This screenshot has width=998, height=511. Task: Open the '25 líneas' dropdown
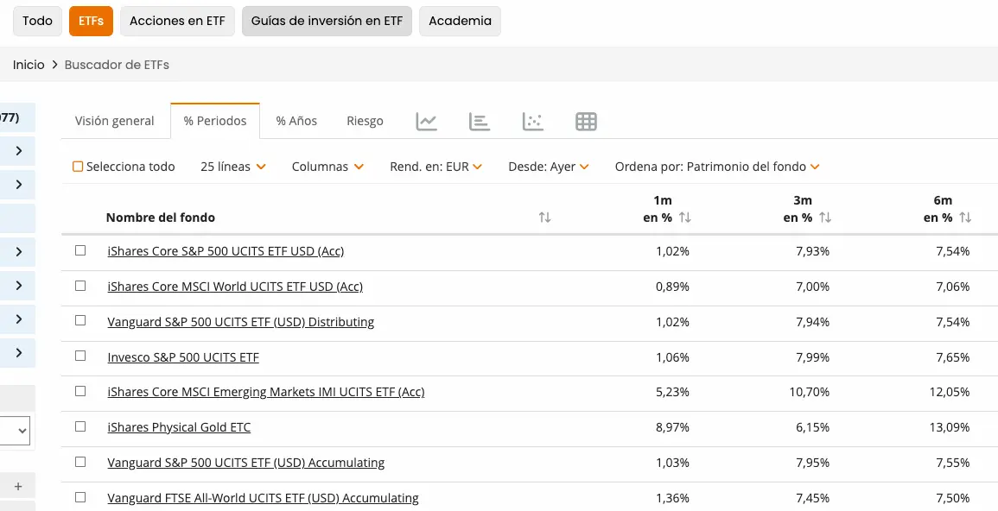coord(232,167)
